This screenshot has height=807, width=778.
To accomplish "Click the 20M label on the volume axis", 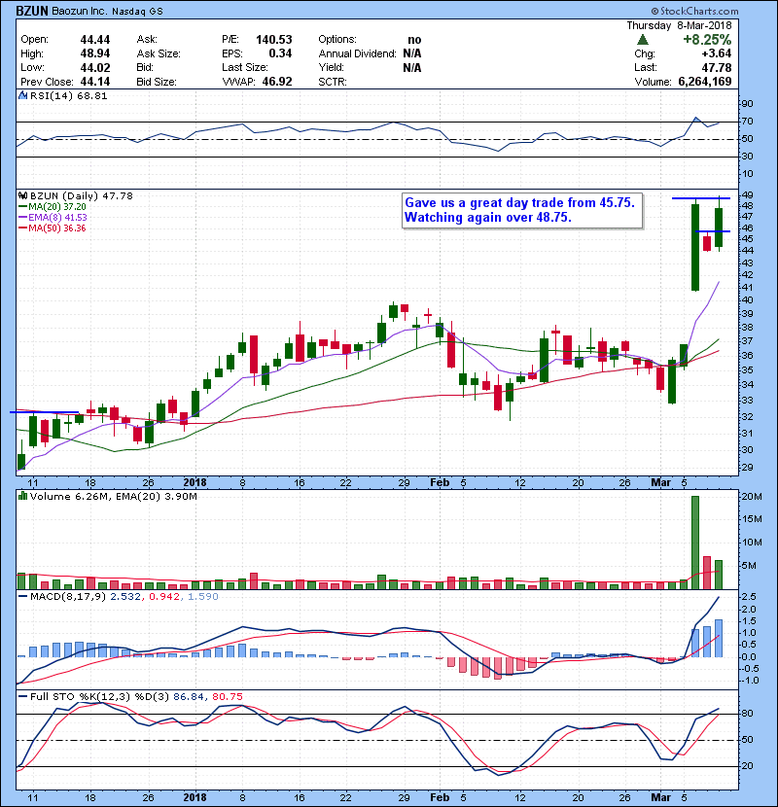I will click(751, 497).
